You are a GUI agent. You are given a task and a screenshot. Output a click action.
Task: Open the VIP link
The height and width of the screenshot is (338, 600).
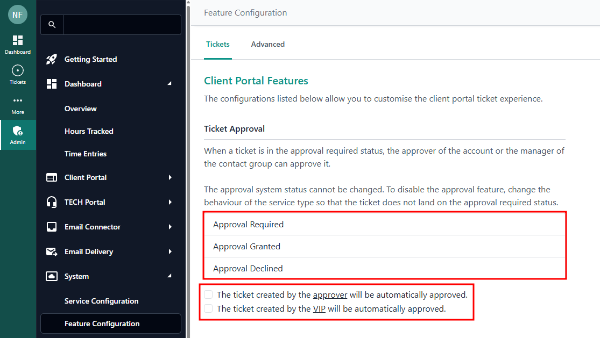pos(319,308)
